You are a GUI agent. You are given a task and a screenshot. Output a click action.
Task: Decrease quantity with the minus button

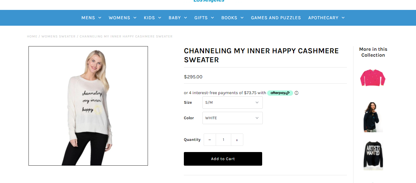tap(210, 140)
